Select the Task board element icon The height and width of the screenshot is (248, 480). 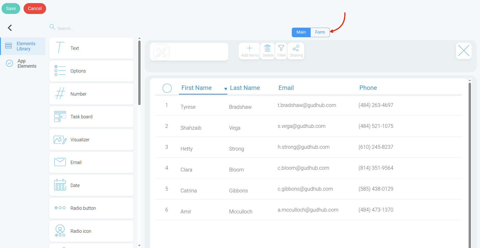(x=60, y=116)
